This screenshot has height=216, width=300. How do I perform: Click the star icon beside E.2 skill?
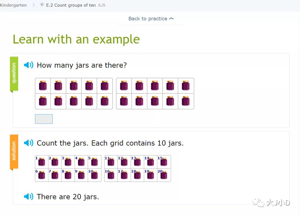(x=42, y=5)
